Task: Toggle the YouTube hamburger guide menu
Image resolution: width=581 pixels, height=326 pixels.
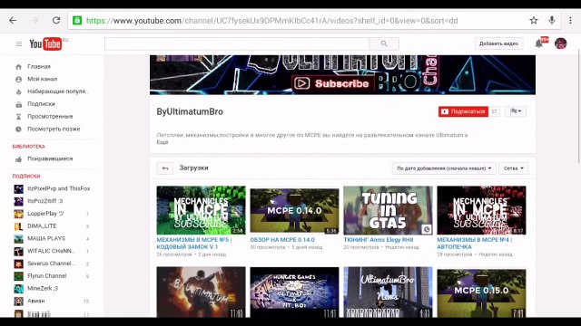Action: pos(19,44)
